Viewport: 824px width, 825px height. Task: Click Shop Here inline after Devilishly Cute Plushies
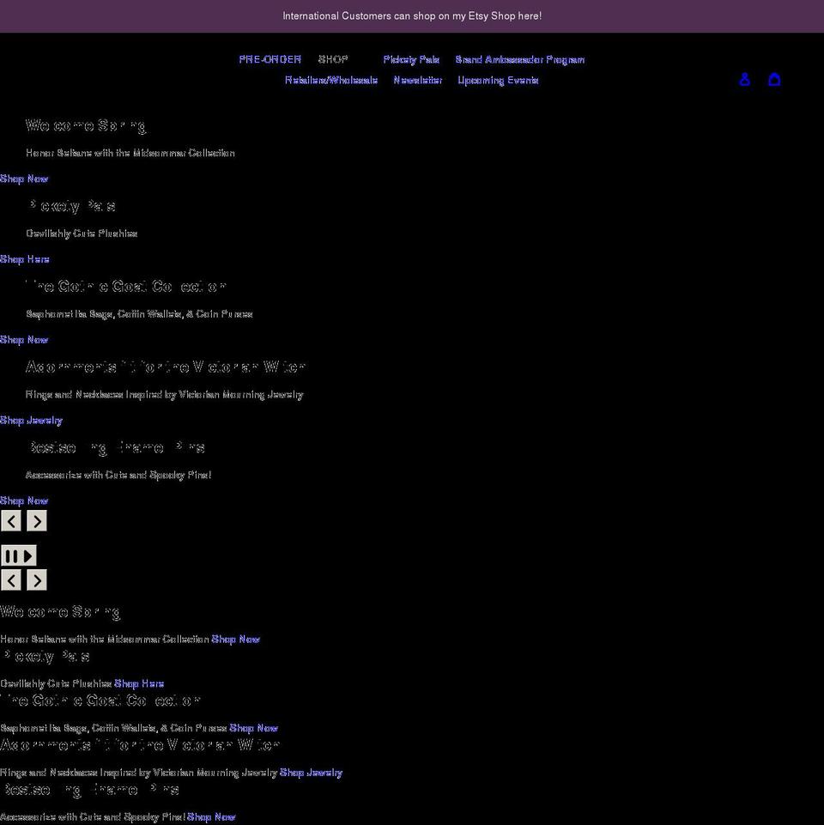139,683
